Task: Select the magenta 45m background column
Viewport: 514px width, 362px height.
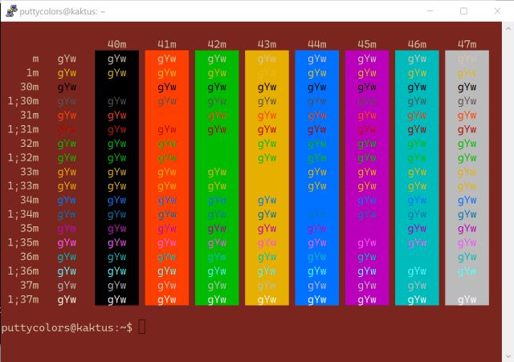Action: point(367,178)
